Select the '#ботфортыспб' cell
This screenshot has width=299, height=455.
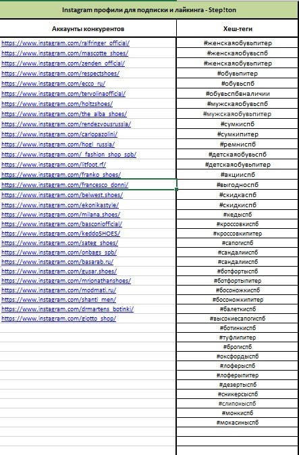(238, 271)
